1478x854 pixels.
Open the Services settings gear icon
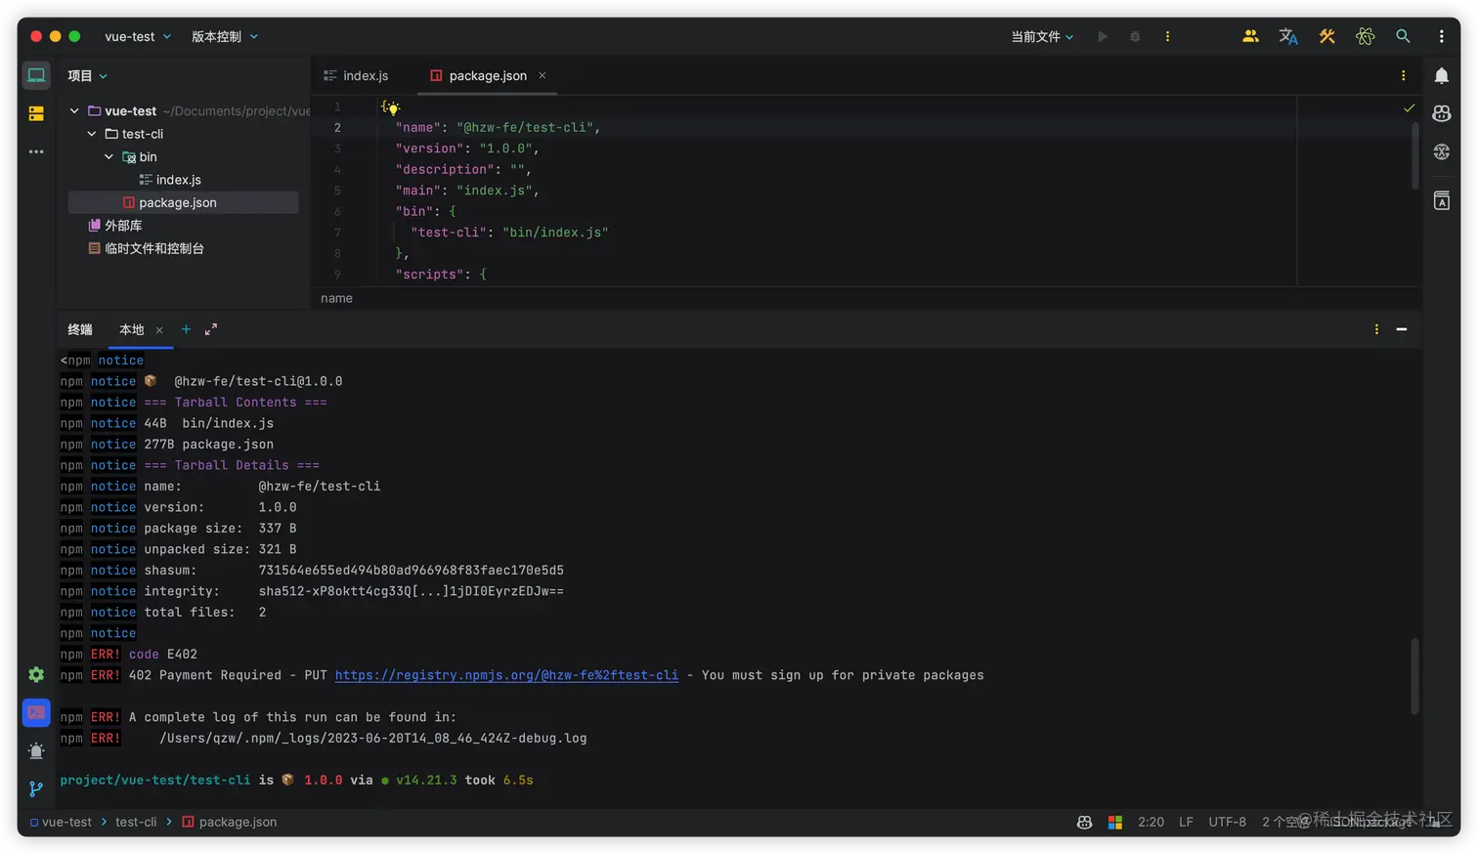(36, 674)
